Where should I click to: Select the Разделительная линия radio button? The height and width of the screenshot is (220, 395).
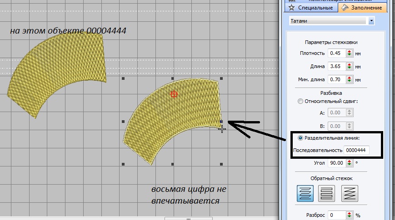tap(300, 137)
